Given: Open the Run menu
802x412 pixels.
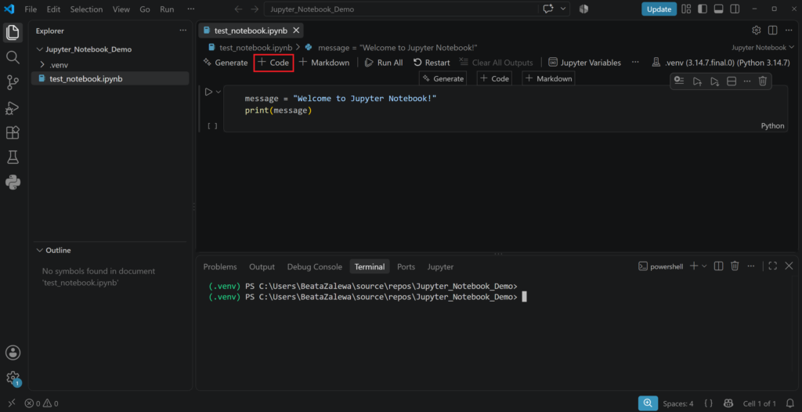Looking at the screenshot, I should click(x=167, y=9).
